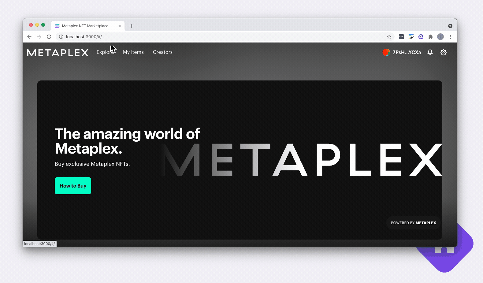Close the Metaplex NFT Marketplace tab

(120, 26)
